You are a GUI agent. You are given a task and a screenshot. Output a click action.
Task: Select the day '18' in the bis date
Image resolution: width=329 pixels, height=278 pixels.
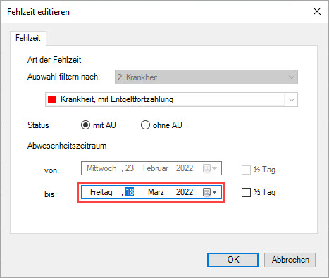(130, 192)
